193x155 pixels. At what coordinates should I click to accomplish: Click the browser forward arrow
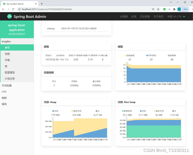click(x=8, y=9)
